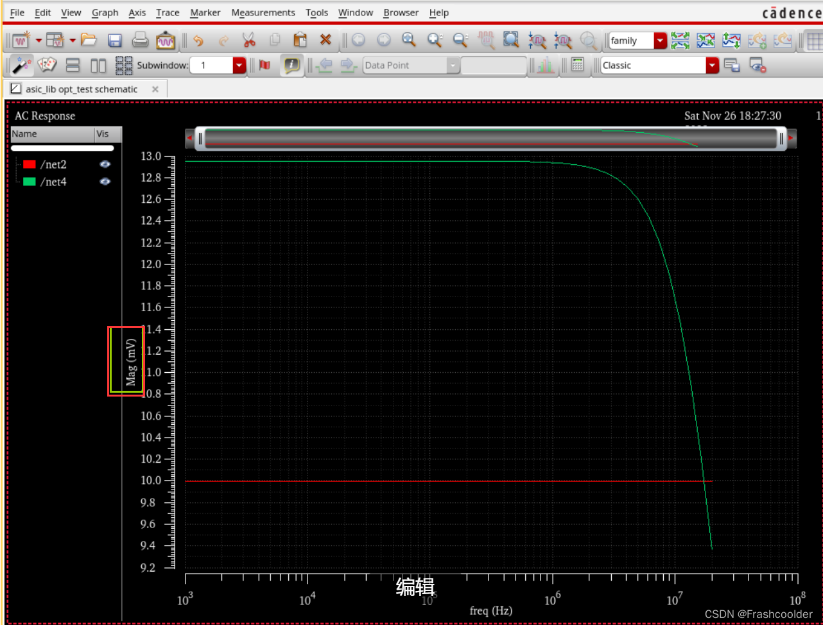823x625 pixels.
Task: Click the window-with-eye icon beside Classic
Action: click(x=758, y=65)
